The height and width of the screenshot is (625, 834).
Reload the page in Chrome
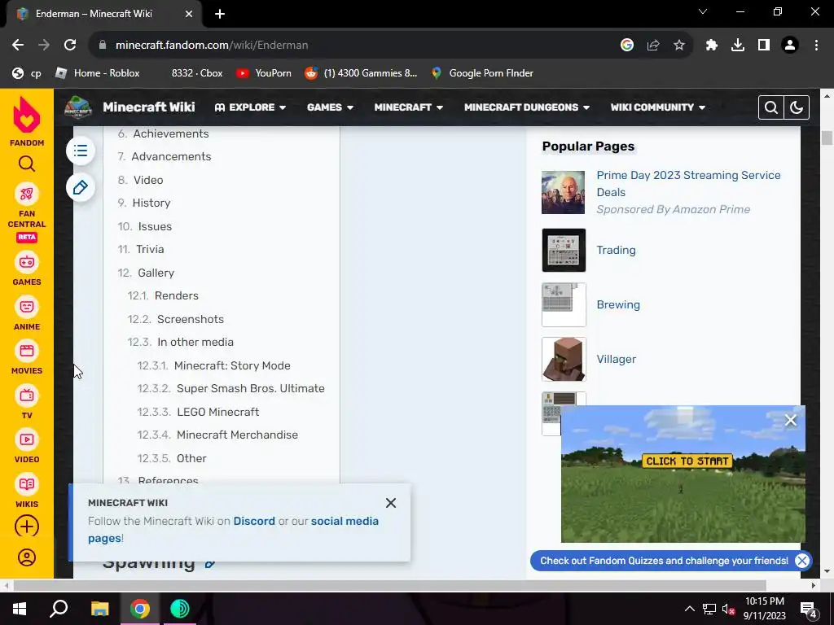[x=70, y=46]
